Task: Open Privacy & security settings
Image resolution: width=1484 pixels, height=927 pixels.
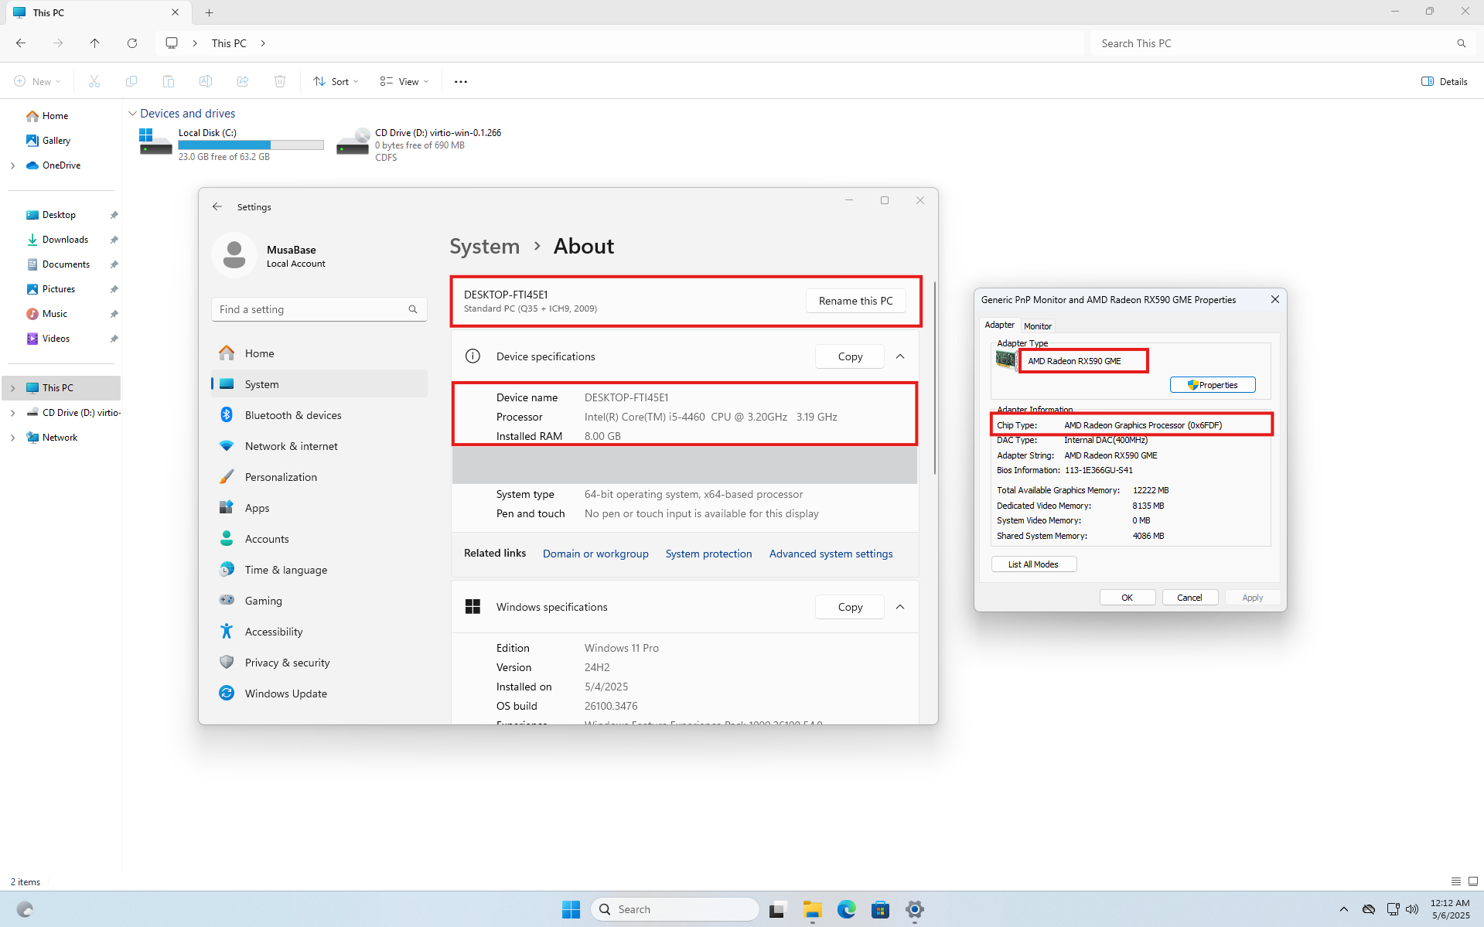Action: click(x=319, y=663)
